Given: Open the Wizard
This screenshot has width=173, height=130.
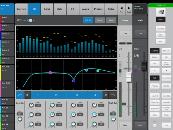Looking at the screenshot, I should pyautogui.click(x=155, y=57).
